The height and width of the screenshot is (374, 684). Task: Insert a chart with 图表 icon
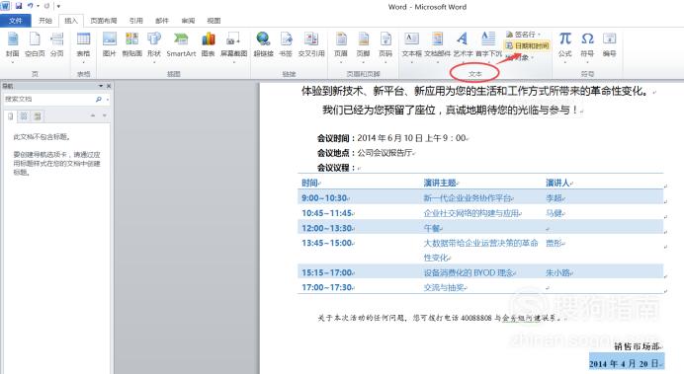[209, 44]
